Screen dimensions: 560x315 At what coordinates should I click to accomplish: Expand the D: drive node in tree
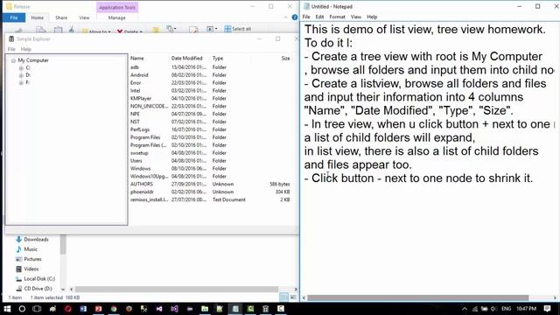(x=21, y=75)
